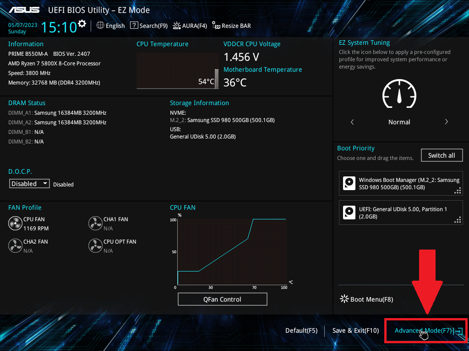Click the EZ System Tuning gauge icon
The image size is (469, 351).
pos(399,94)
